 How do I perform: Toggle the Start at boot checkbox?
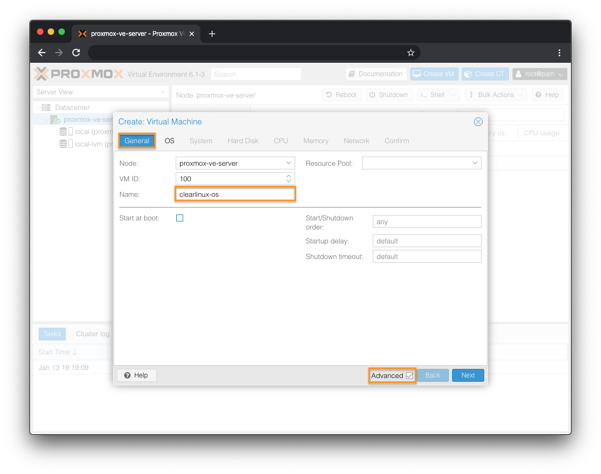click(x=180, y=218)
